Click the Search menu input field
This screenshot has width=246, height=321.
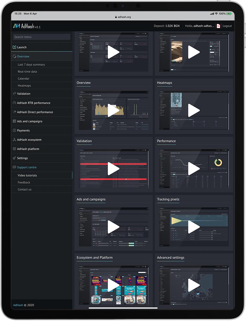(x=42, y=37)
